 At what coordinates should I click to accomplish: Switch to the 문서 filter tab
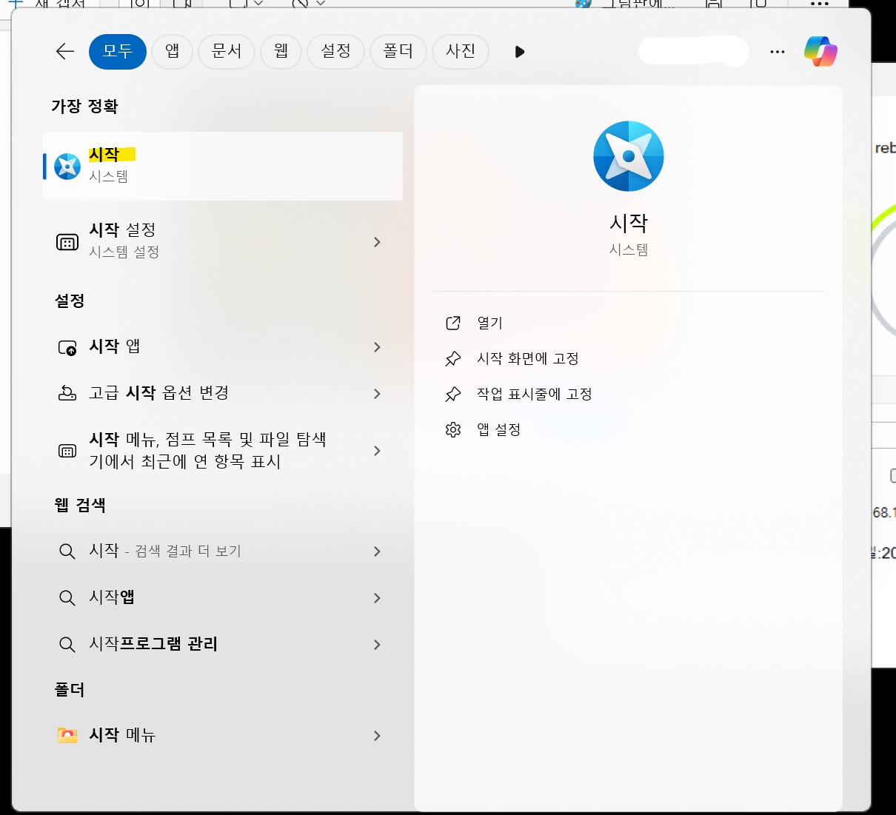(227, 51)
